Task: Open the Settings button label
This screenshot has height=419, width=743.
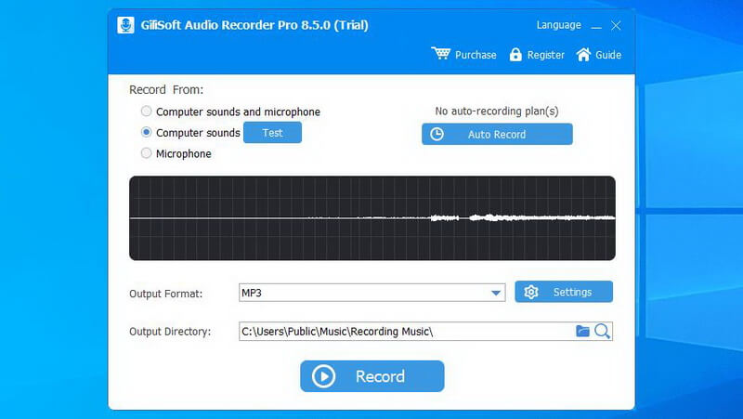Action: click(x=572, y=292)
